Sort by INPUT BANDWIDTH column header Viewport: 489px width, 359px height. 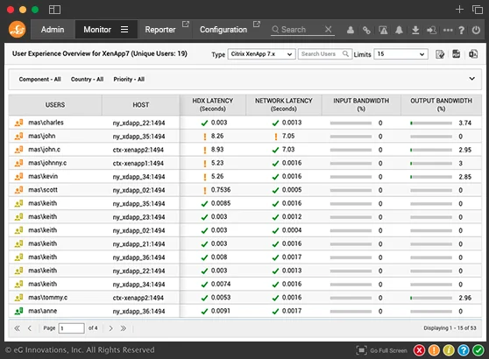point(361,105)
